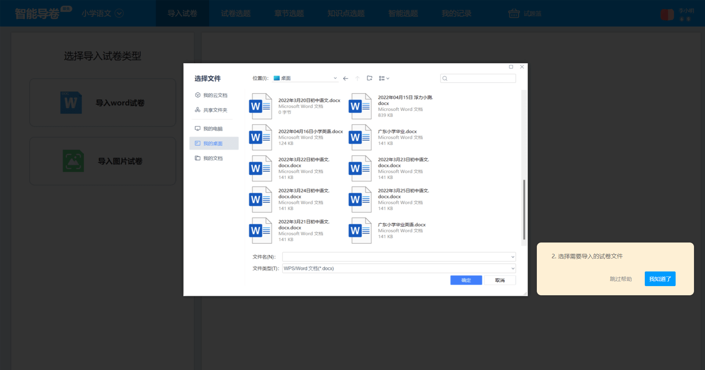705x370 pixels.
Task: Click the dialog search box
Action: pyautogui.click(x=478, y=78)
